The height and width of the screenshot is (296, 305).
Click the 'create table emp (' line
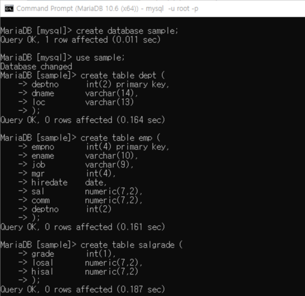(120, 138)
